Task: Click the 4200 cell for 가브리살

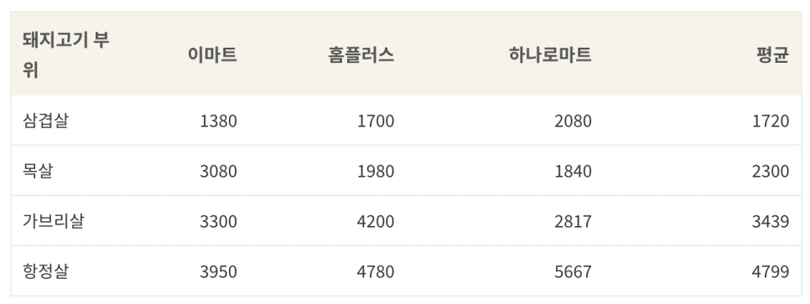Action: pyautogui.click(x=376, y=221)
